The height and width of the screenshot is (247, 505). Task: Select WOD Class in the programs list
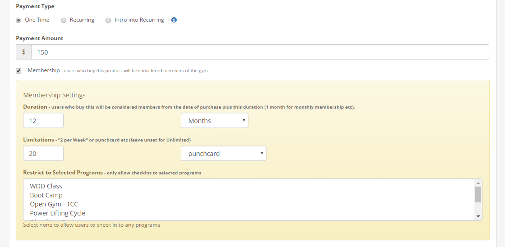46,186
